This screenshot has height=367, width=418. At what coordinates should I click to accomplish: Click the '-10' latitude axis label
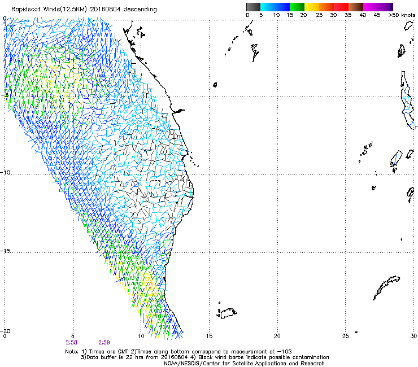5,172
